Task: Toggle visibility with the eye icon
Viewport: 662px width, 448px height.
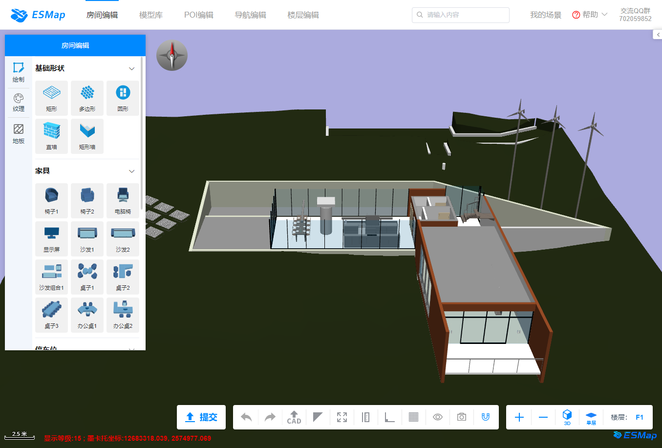Action: [x=438, y=417]
